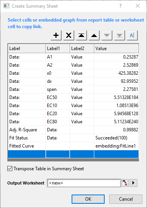147x208 pixels.
Task: Uncheck Transpose Table in Summary Sheet
Action: click(x=10, y=169)
